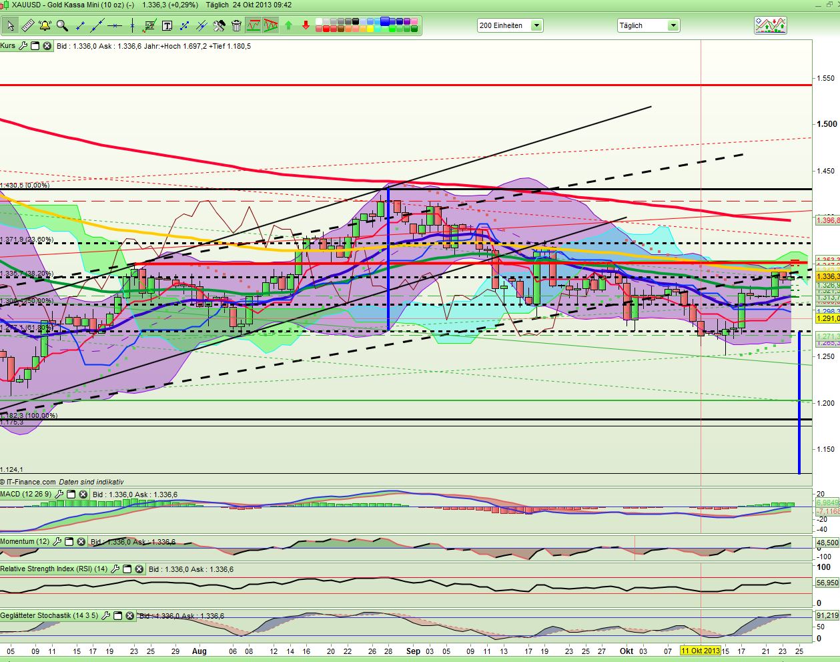The image size is (840, 662).
Task: Open the indicators chart icon at top right
Action: pyautogui.click(x=770, y=25)
